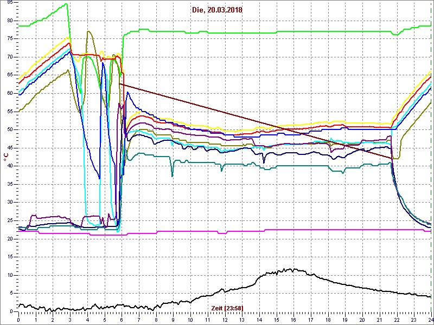Click the chart title 'Die, 20.03.2018'
Image resolution: width=434 pixels, height=325 pixels.
coord(217,10)
